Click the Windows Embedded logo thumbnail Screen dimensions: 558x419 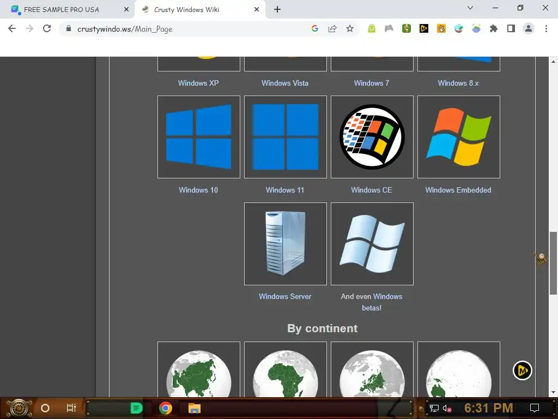(x=459, y=137)
